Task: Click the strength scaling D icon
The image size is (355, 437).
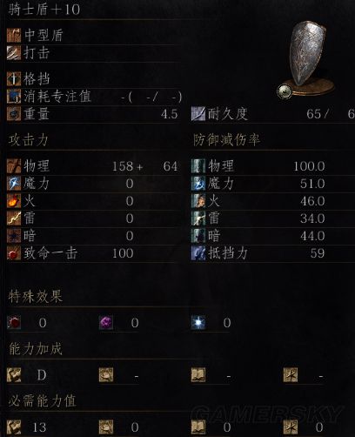Action: pos(14,374)
